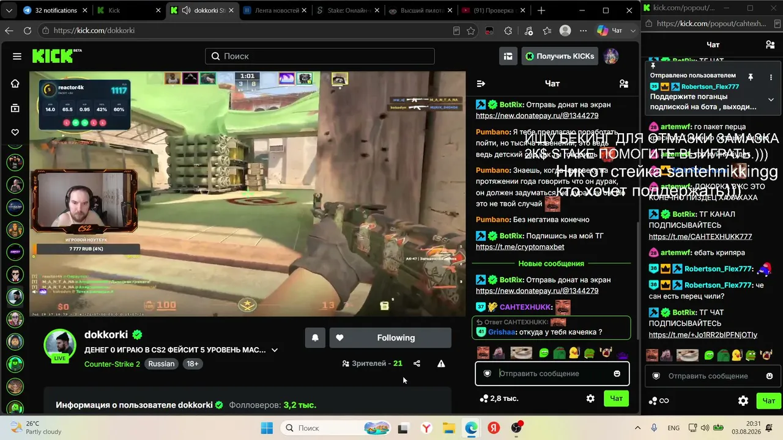Open the t.me/cryptomaxbet link in chat

point(520,247)
